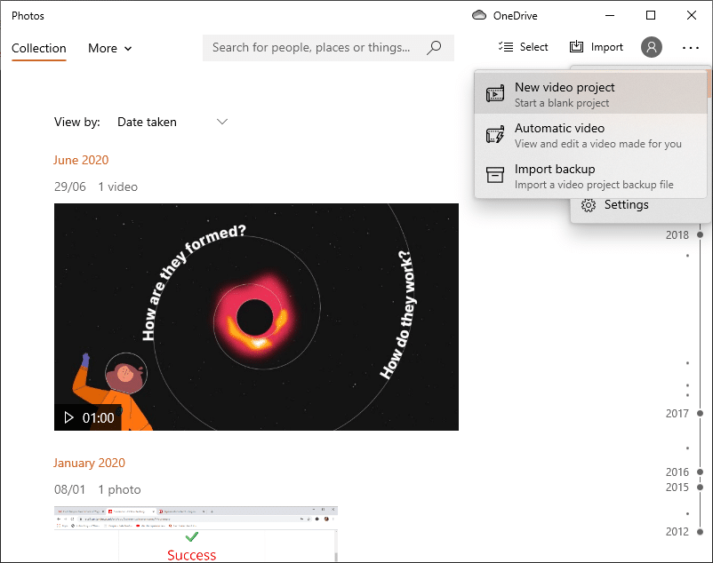Image resolution: width=713 pixels, height=563 pixels.
Task: Click the 'View by:' label
Action: click(76, 122)
